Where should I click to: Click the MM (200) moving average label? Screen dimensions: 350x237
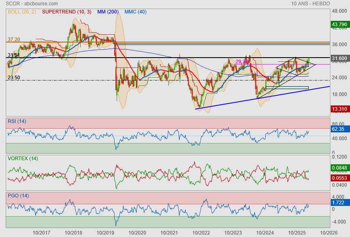pos(108,12)
